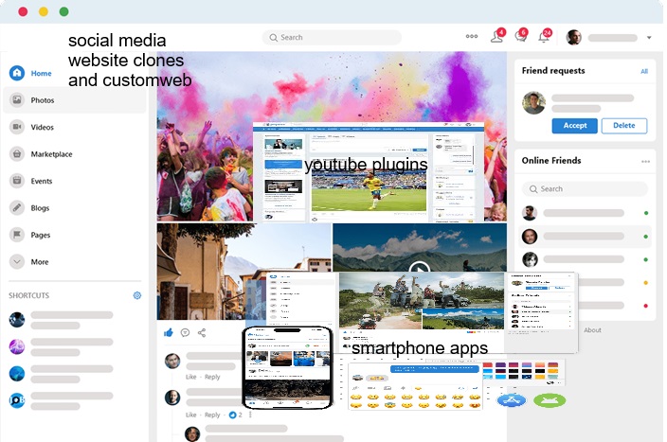This screenshot has width=667, height=442.
Task: Open the notifications bell with badge 24
Action: [x=544, y=37]
